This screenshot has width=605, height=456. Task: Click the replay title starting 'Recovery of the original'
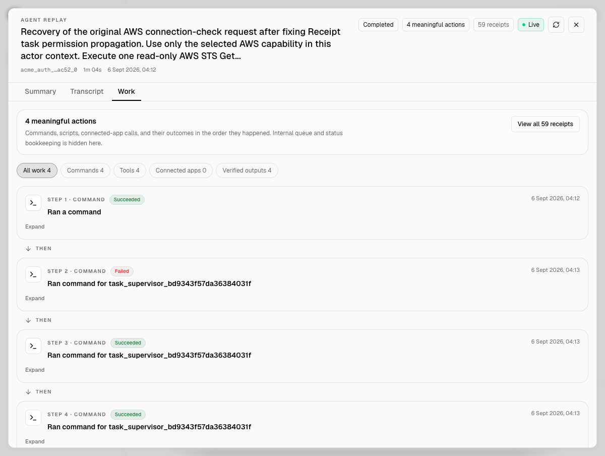click(180, 44)
